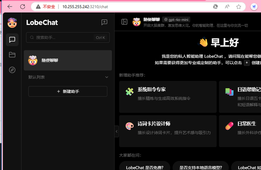Click the colored cards icon of 日语帮助
The height and width of the screenshot is (170, 261).
pos(229,92)
